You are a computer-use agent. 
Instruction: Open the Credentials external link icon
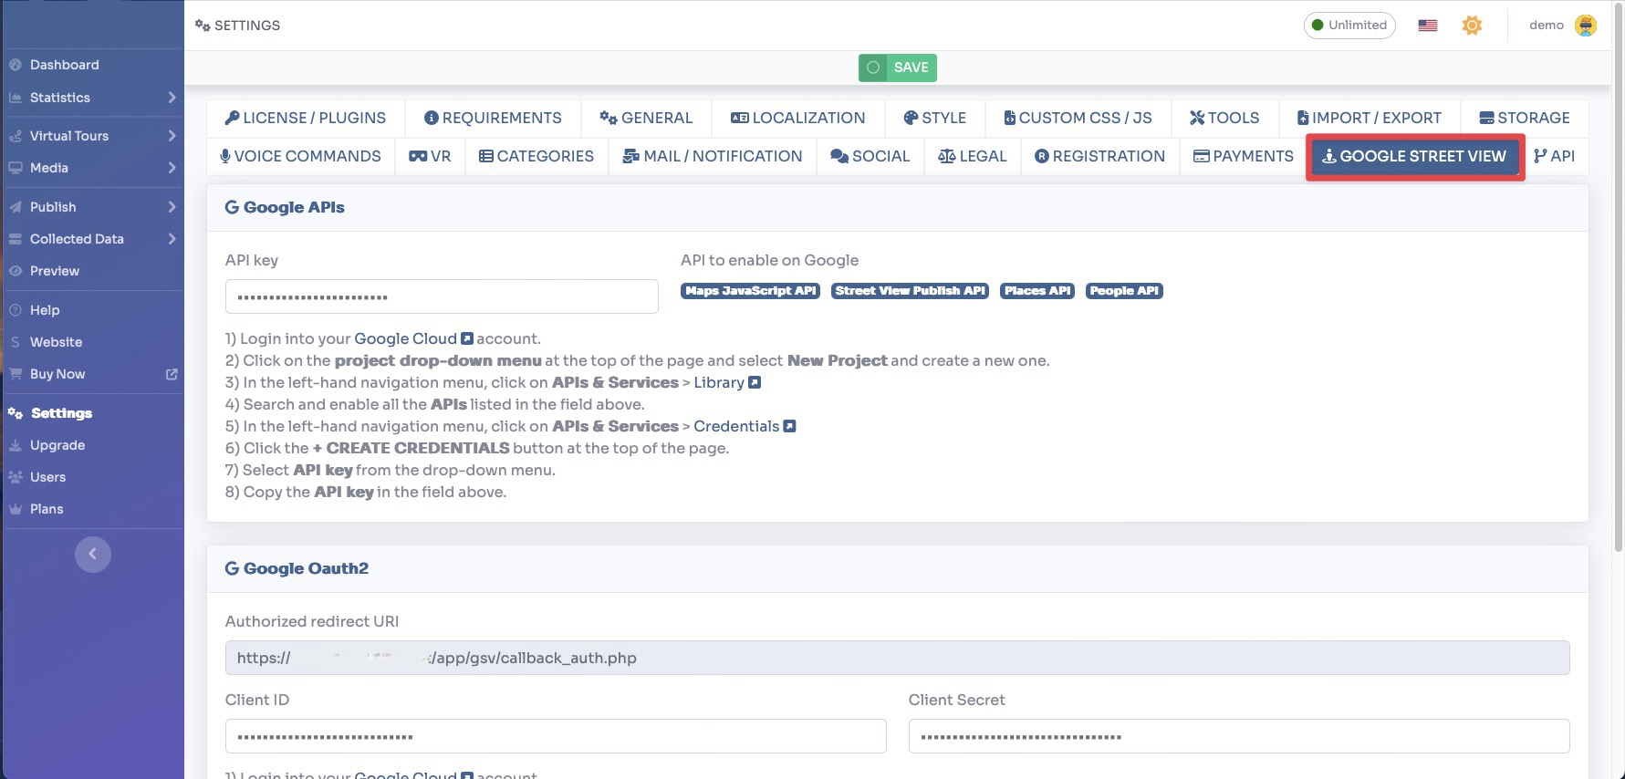pos(789,426)
